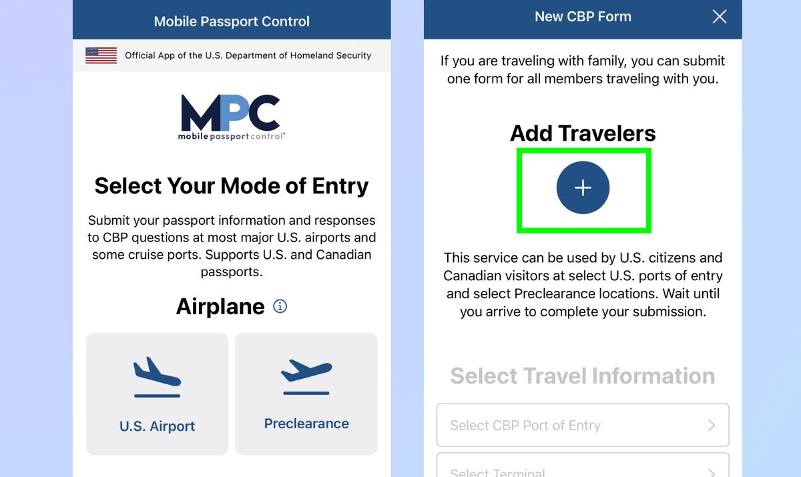Click the Select Travel Information heading
Viewport: 801px width, 477px height.
coord(582,376)
